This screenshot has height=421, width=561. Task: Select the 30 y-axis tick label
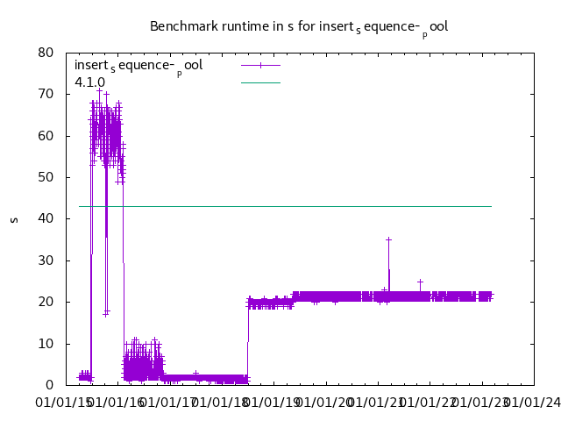click(46, 260)
